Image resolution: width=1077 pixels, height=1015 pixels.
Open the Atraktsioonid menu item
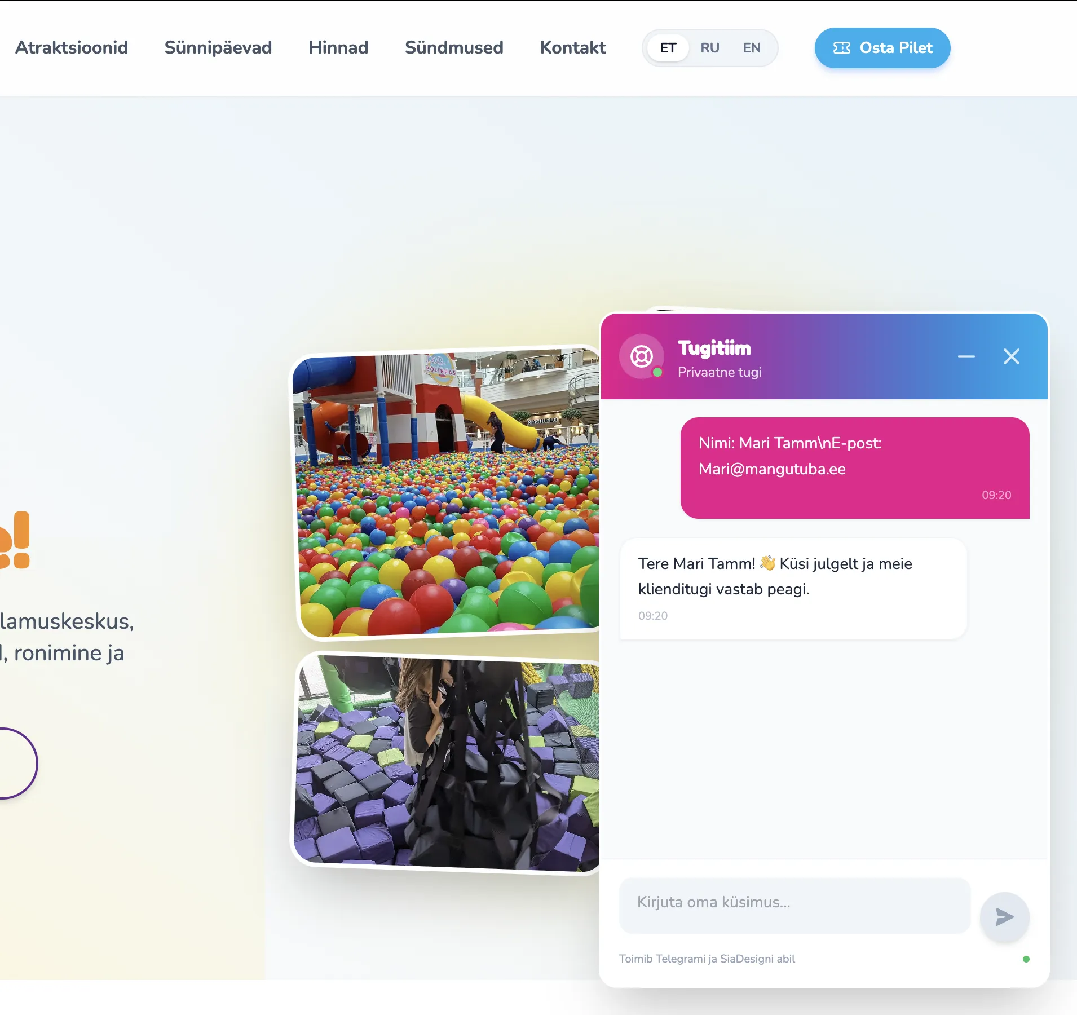tap(72, 47)
